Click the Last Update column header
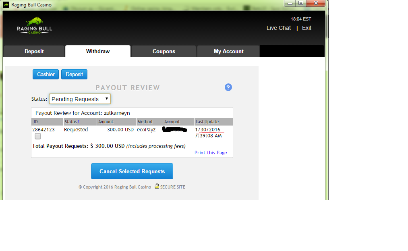This screenshot has height=251, width=408. pos(213,122)
